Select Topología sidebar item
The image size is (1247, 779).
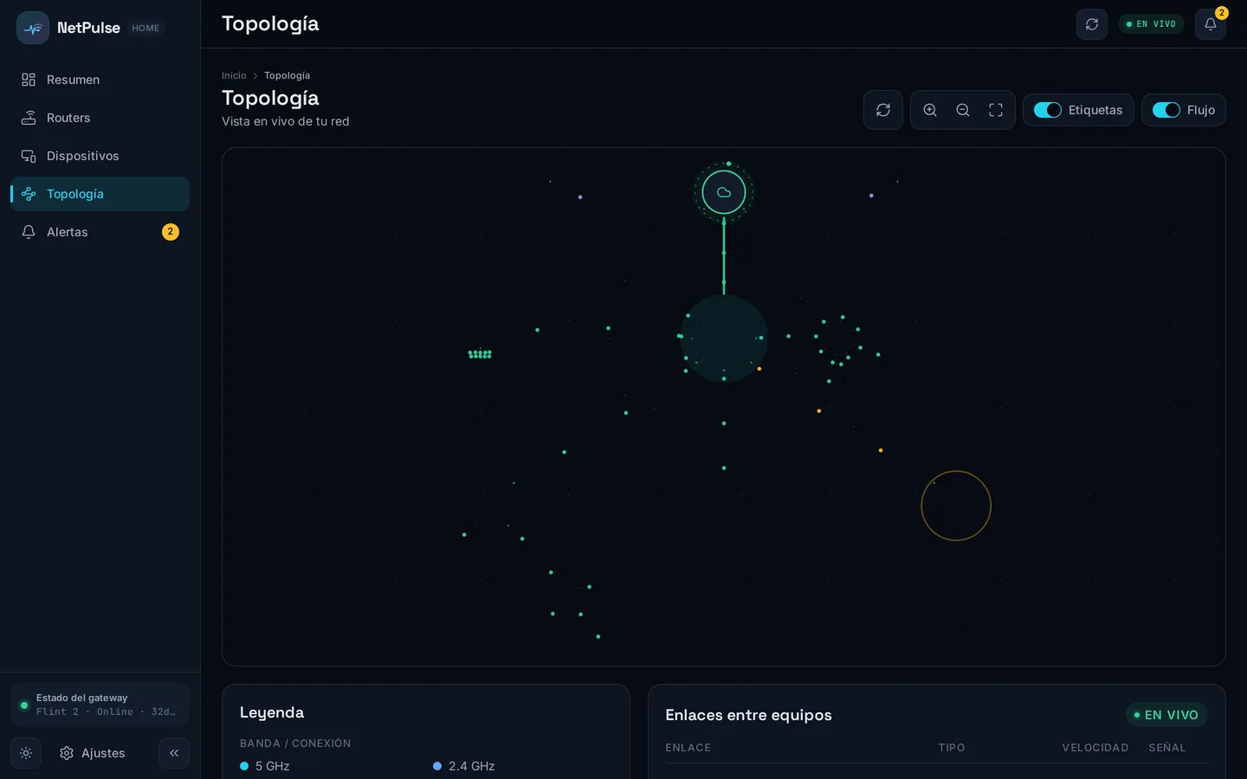point(100,194)
